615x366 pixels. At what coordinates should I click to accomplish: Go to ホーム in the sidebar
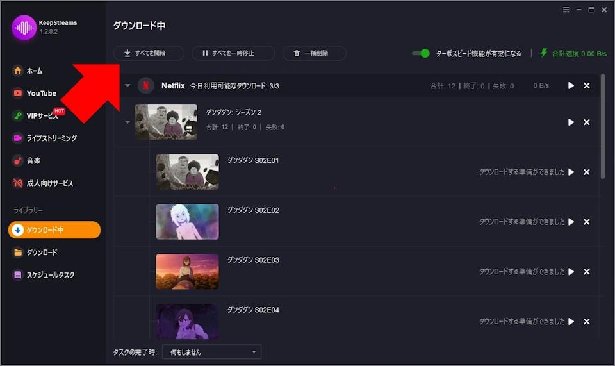tap(35, 71)
